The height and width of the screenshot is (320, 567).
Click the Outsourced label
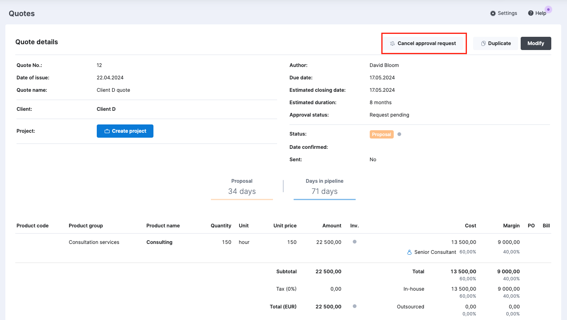pos(410,307)
